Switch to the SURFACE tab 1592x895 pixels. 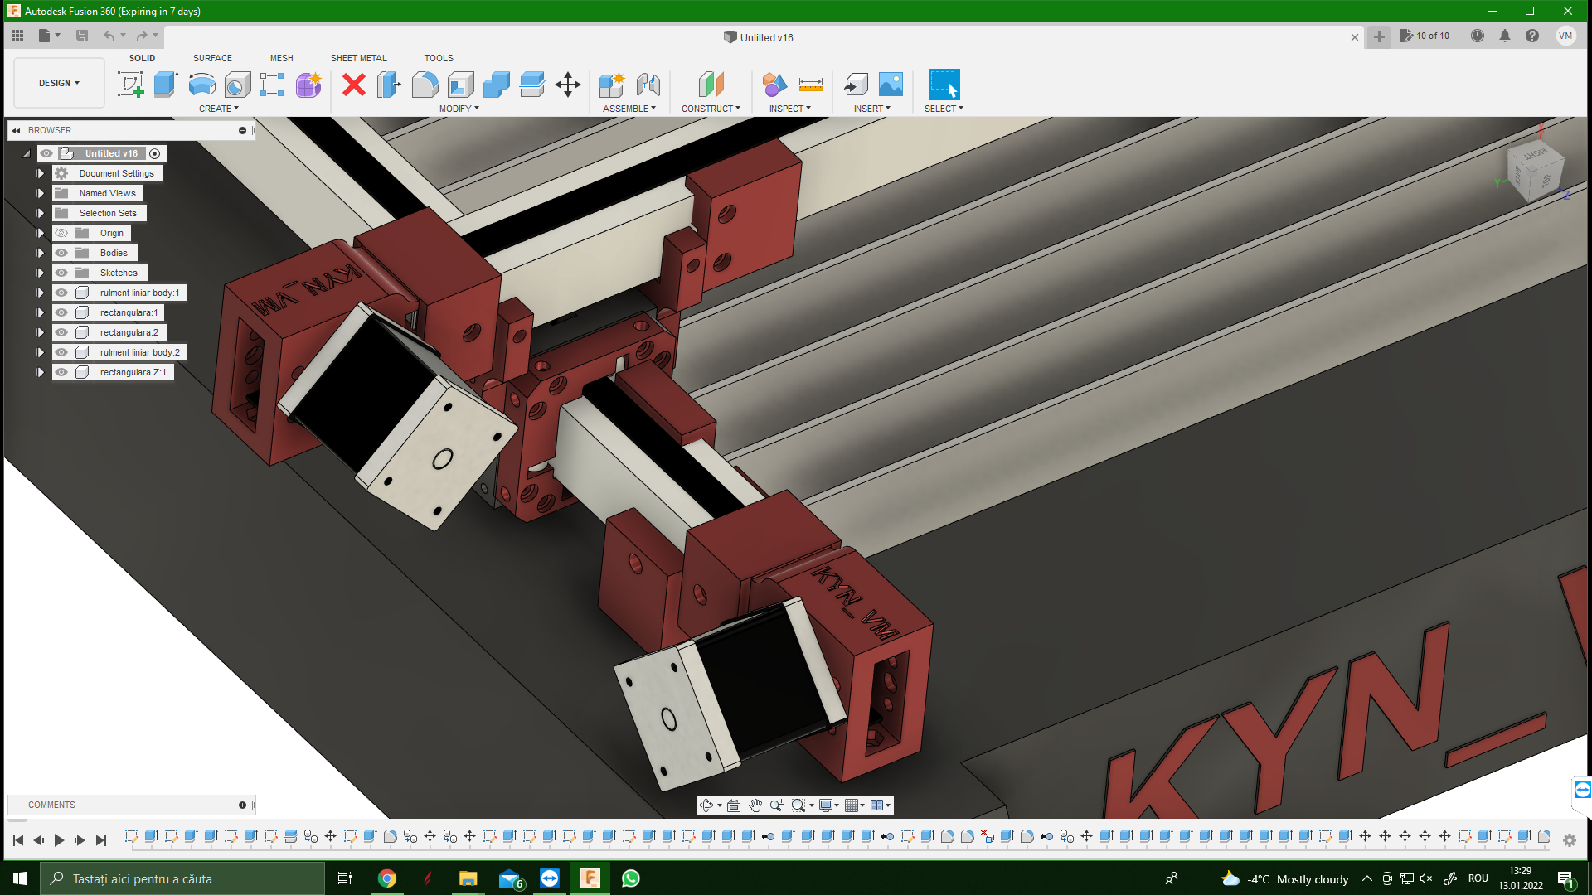click(x=212, y=58)
